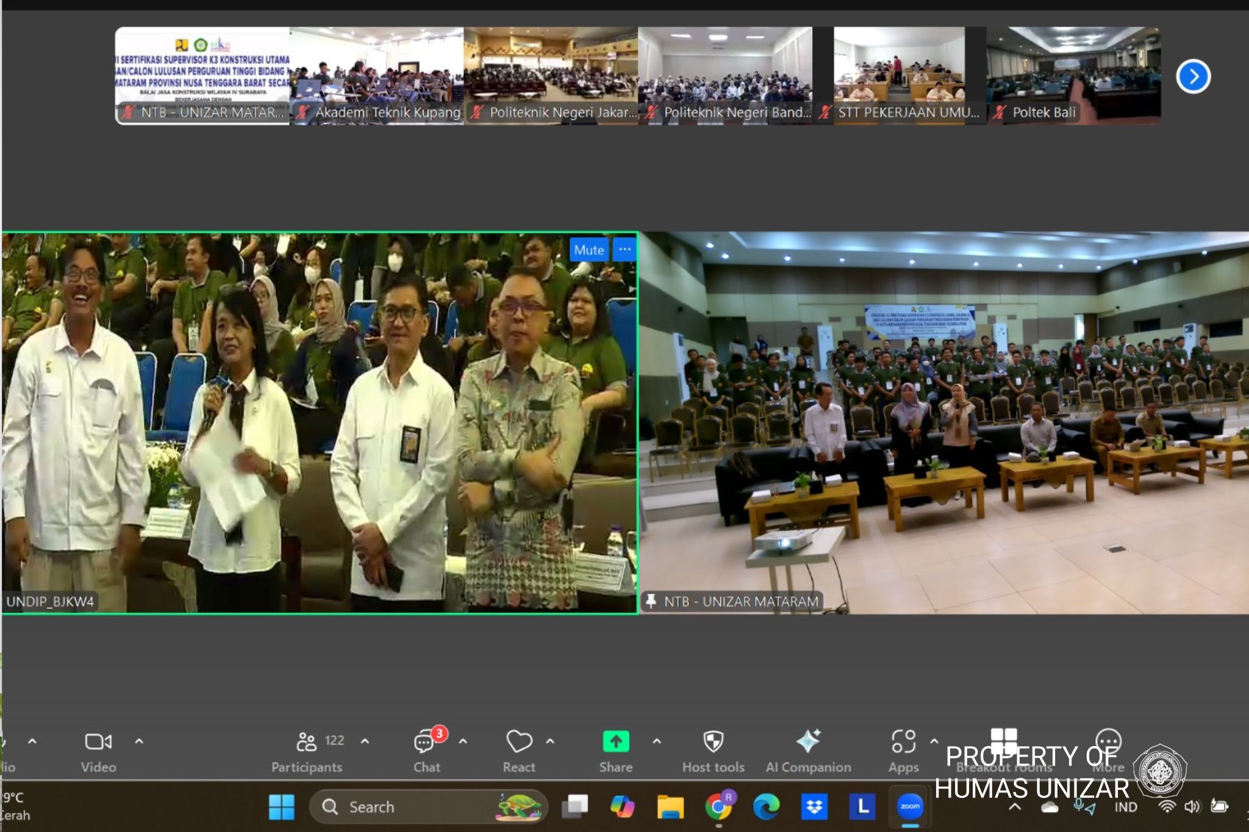Open Task View on the taskbar
1249x832 pixels.
[574, 807]
